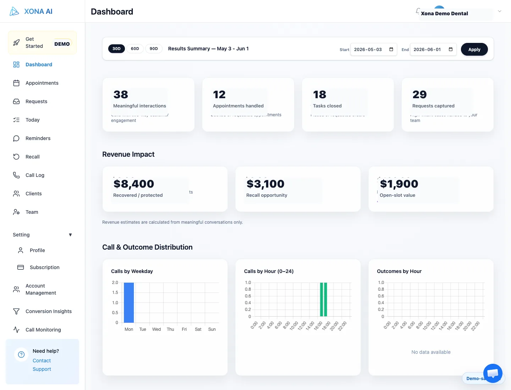Click the Today checklist icon

[16, 120]
